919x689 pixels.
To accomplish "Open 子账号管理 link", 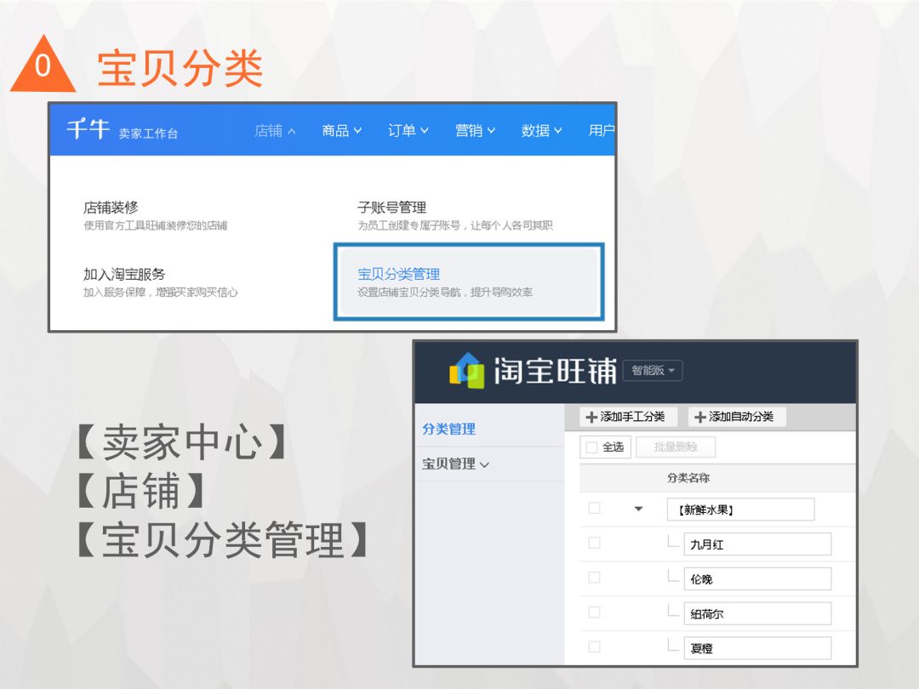I will click(391, 208).
